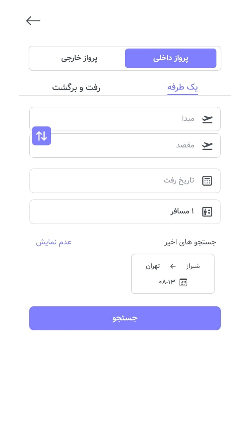Open the مقصد (destination) selector field
Screen dimensions: 243x432
[x=124, y=146]
